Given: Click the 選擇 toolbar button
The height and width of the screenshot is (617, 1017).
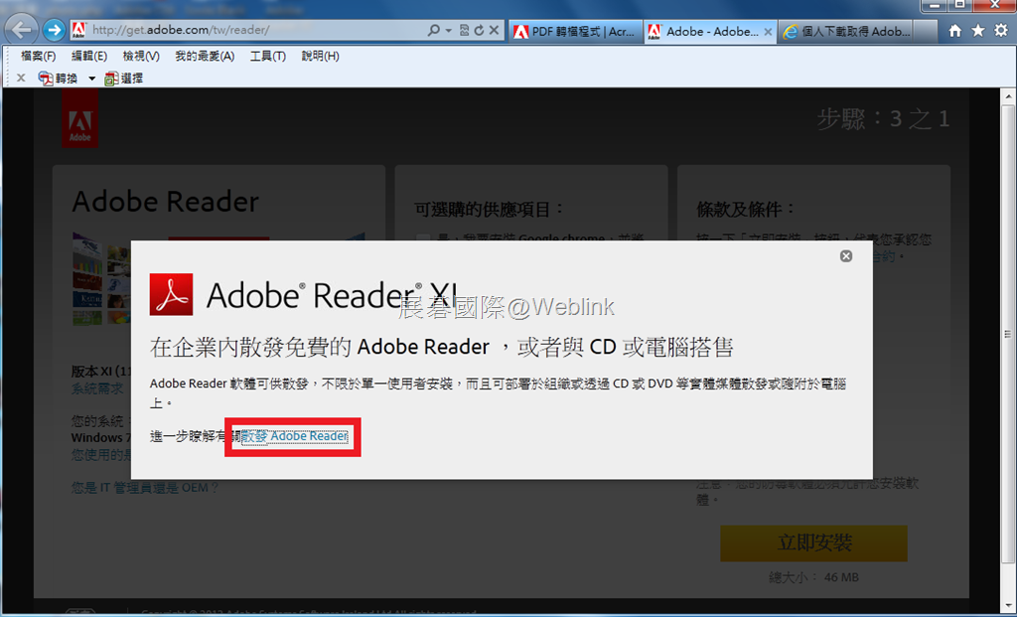Looking at the screenshot, I should pyautogui.click(x=124, y=78).
